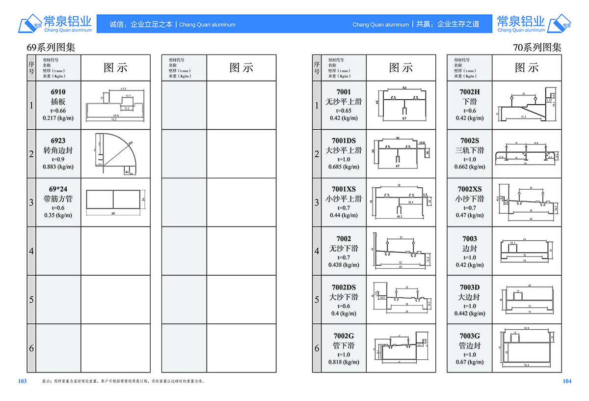Click the 7001DS profile code
Screen dimensions: 589x401
[x=344, y=141]
